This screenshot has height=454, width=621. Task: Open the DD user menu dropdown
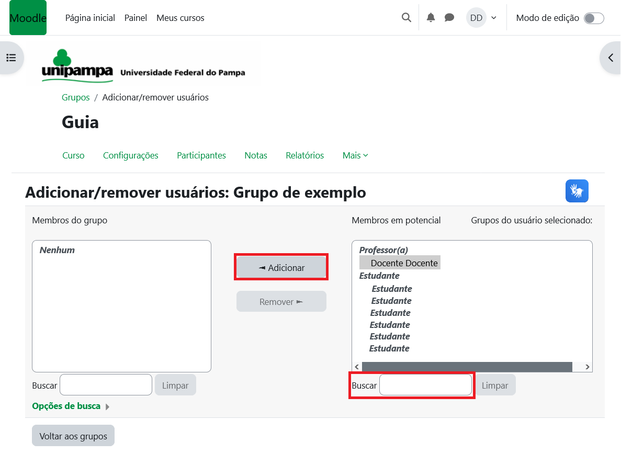(x=481, y=18)
